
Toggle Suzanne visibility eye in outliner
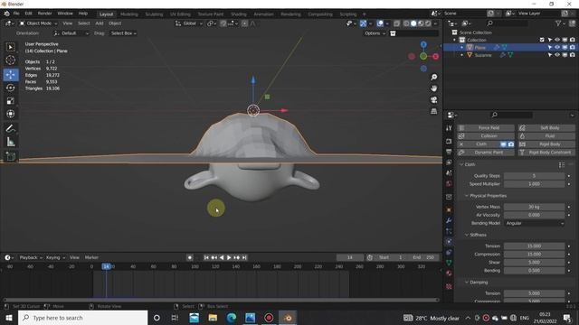557,55
